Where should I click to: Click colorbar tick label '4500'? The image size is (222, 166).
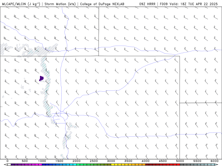(x=163, y=161)
